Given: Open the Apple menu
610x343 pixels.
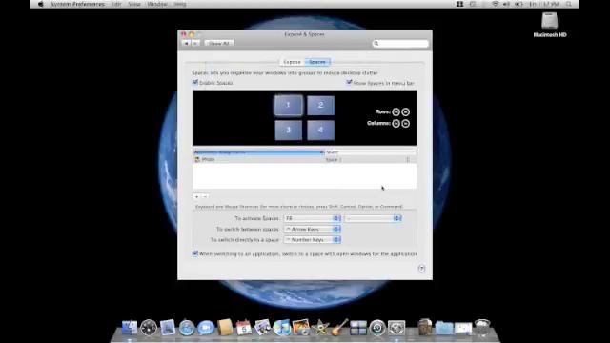Looking at the screenshot, I should (40, 4).
